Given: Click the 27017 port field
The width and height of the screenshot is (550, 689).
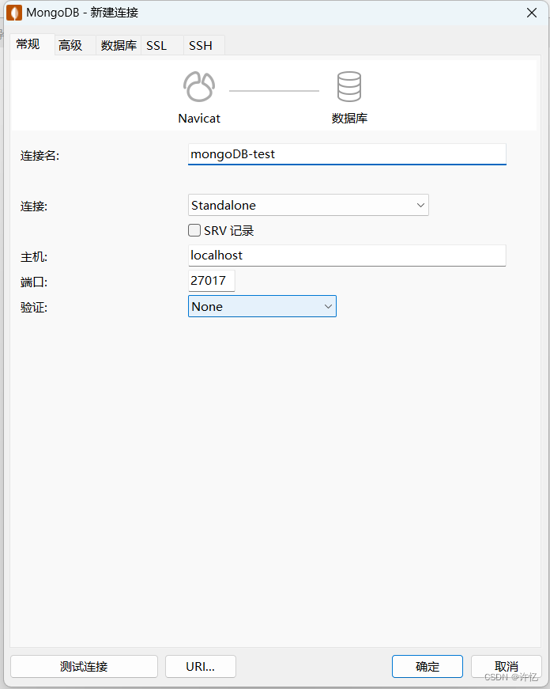Looking at the screenshot, I should (212, 280).
